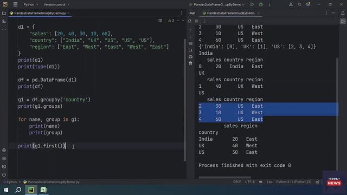Open the Python project dropdown
347x195 pixels.
pyautogui.click(x=31, y=4)
